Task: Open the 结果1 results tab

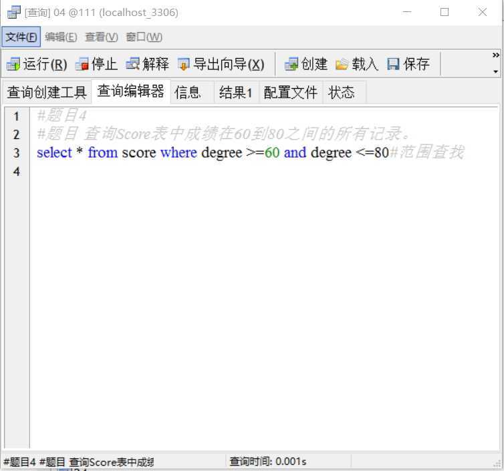Action: [x=235, y=92]
